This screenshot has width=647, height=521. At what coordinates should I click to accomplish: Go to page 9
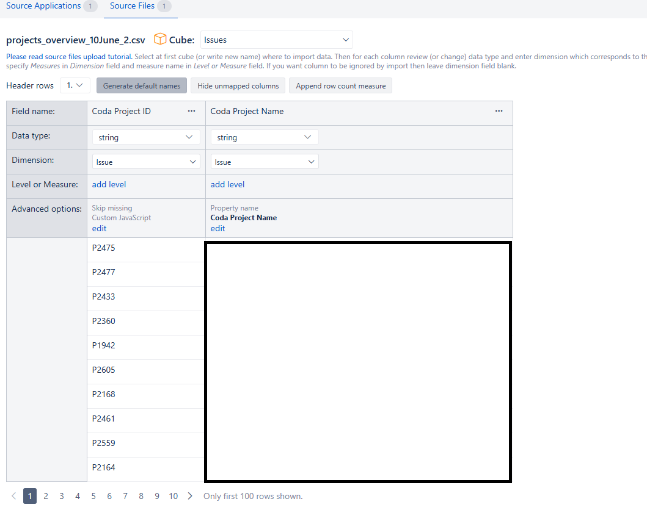tap(157, 496)
